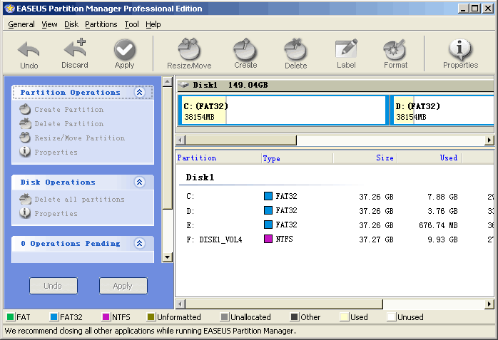Click the disk map scrollbar left arrow
This screenshot has height=340, width=498.
181,140
